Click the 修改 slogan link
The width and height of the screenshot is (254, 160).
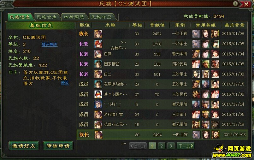(x=65, y=83)
